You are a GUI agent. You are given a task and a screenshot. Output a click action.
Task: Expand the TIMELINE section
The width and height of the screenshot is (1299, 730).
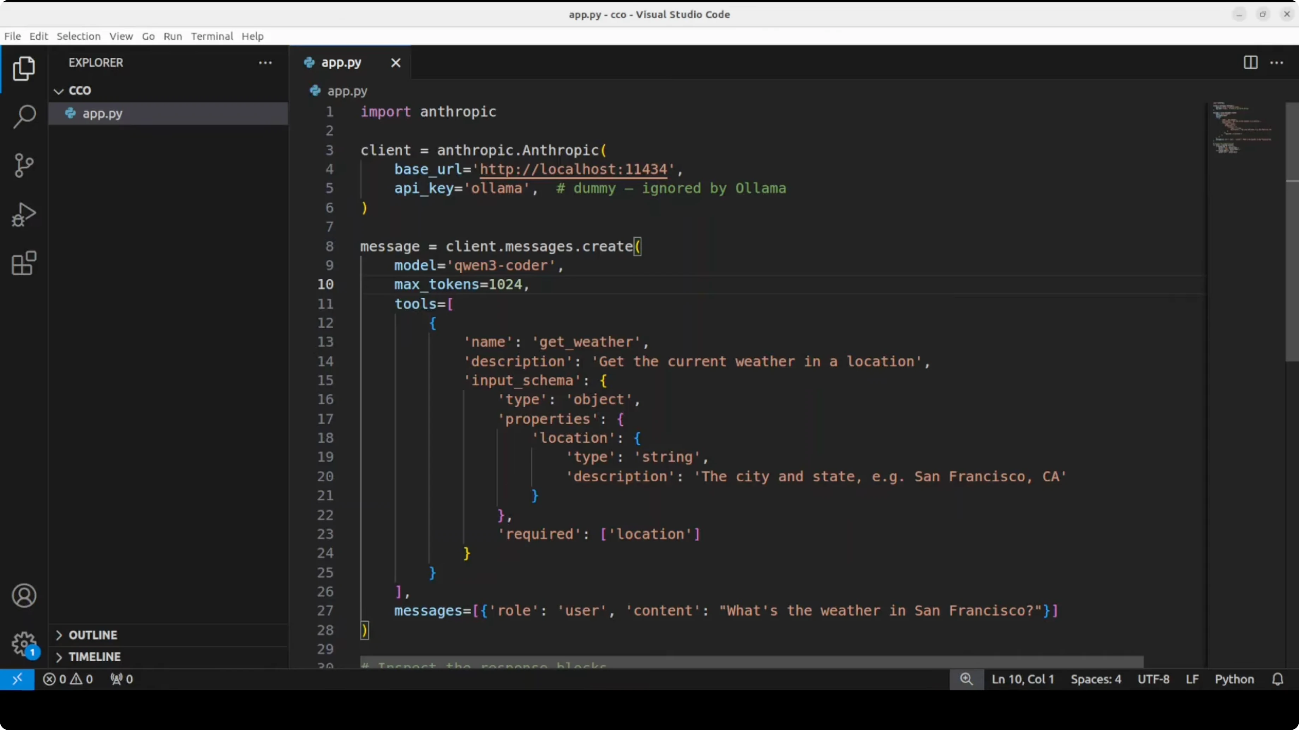tap(94, 657)
